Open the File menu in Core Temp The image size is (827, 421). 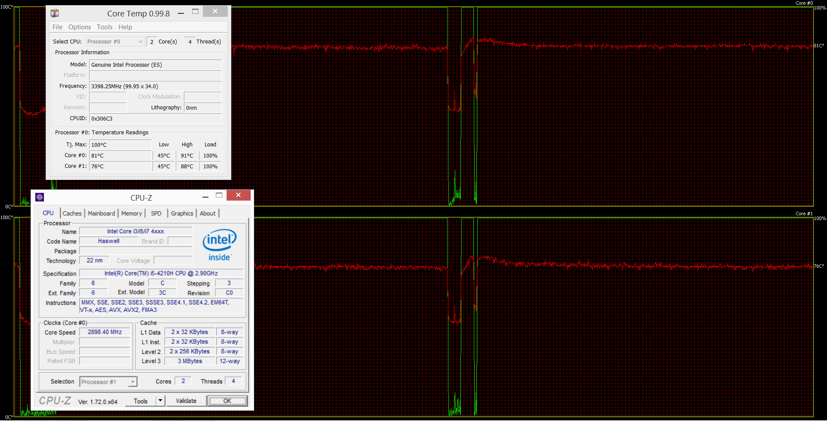[x=57, y=27]
